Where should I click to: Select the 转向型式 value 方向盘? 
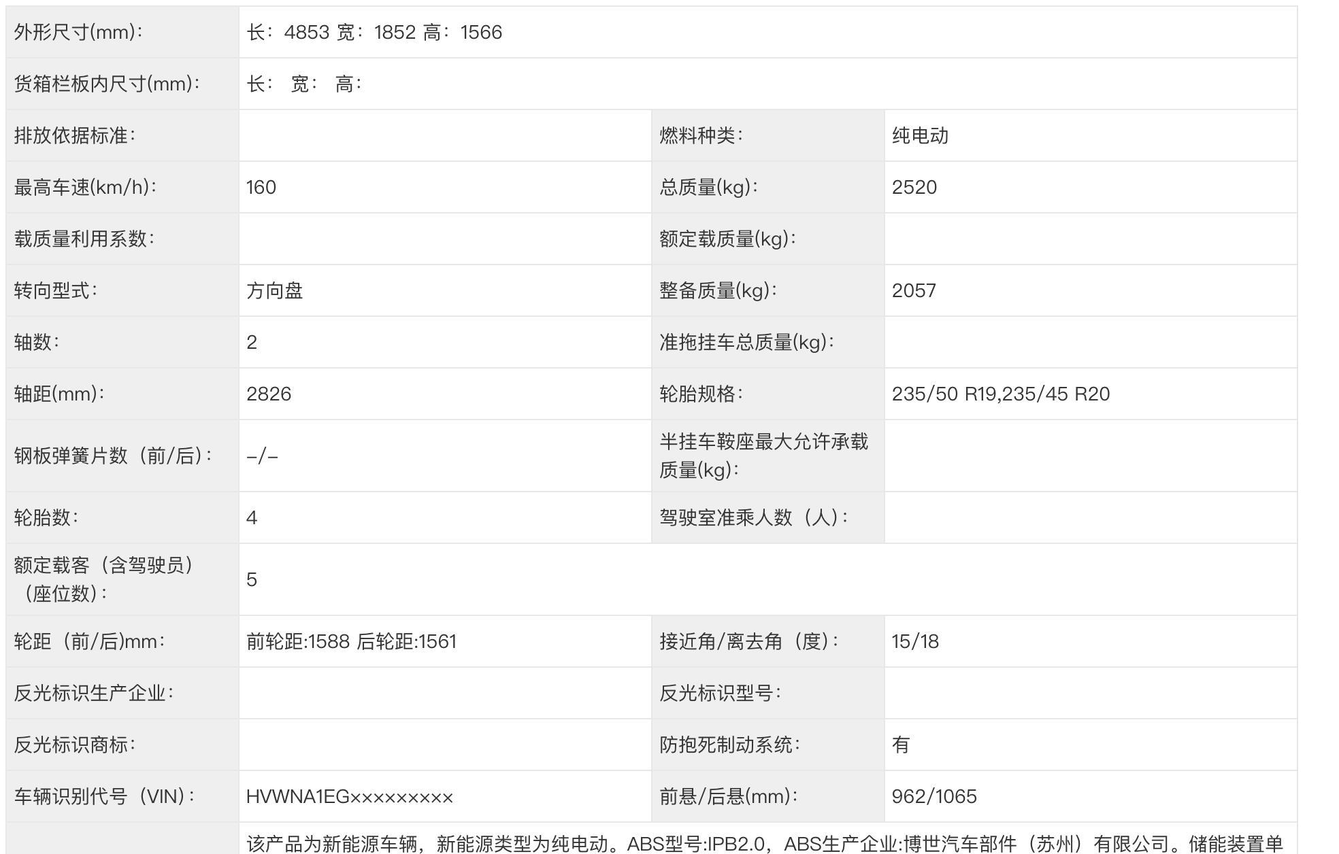pyautogui.click(x=274, y=291)
